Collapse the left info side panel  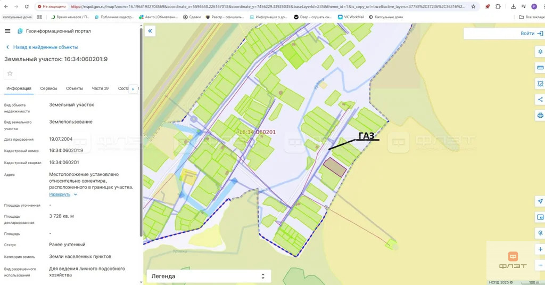point(150,31)
